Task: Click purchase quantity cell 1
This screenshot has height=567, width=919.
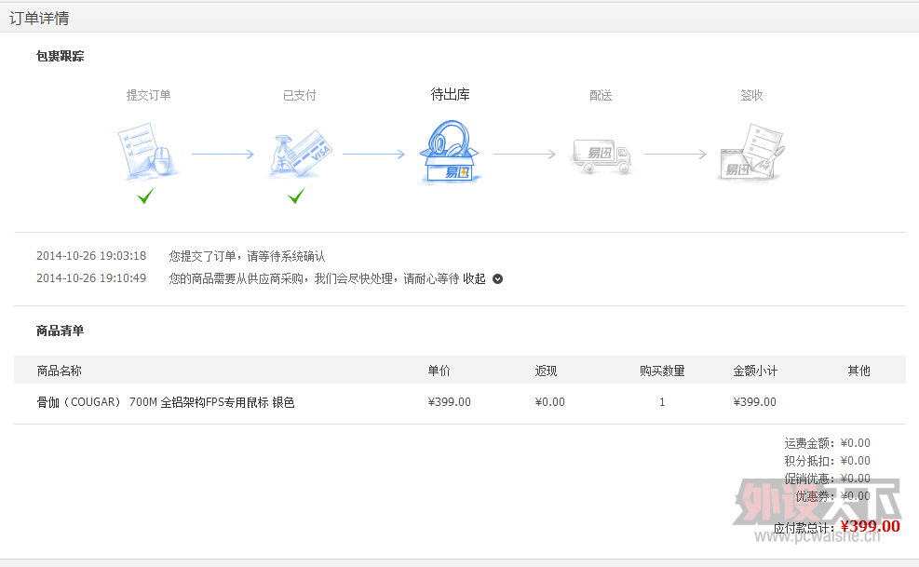Action: (x=662, y=402)
